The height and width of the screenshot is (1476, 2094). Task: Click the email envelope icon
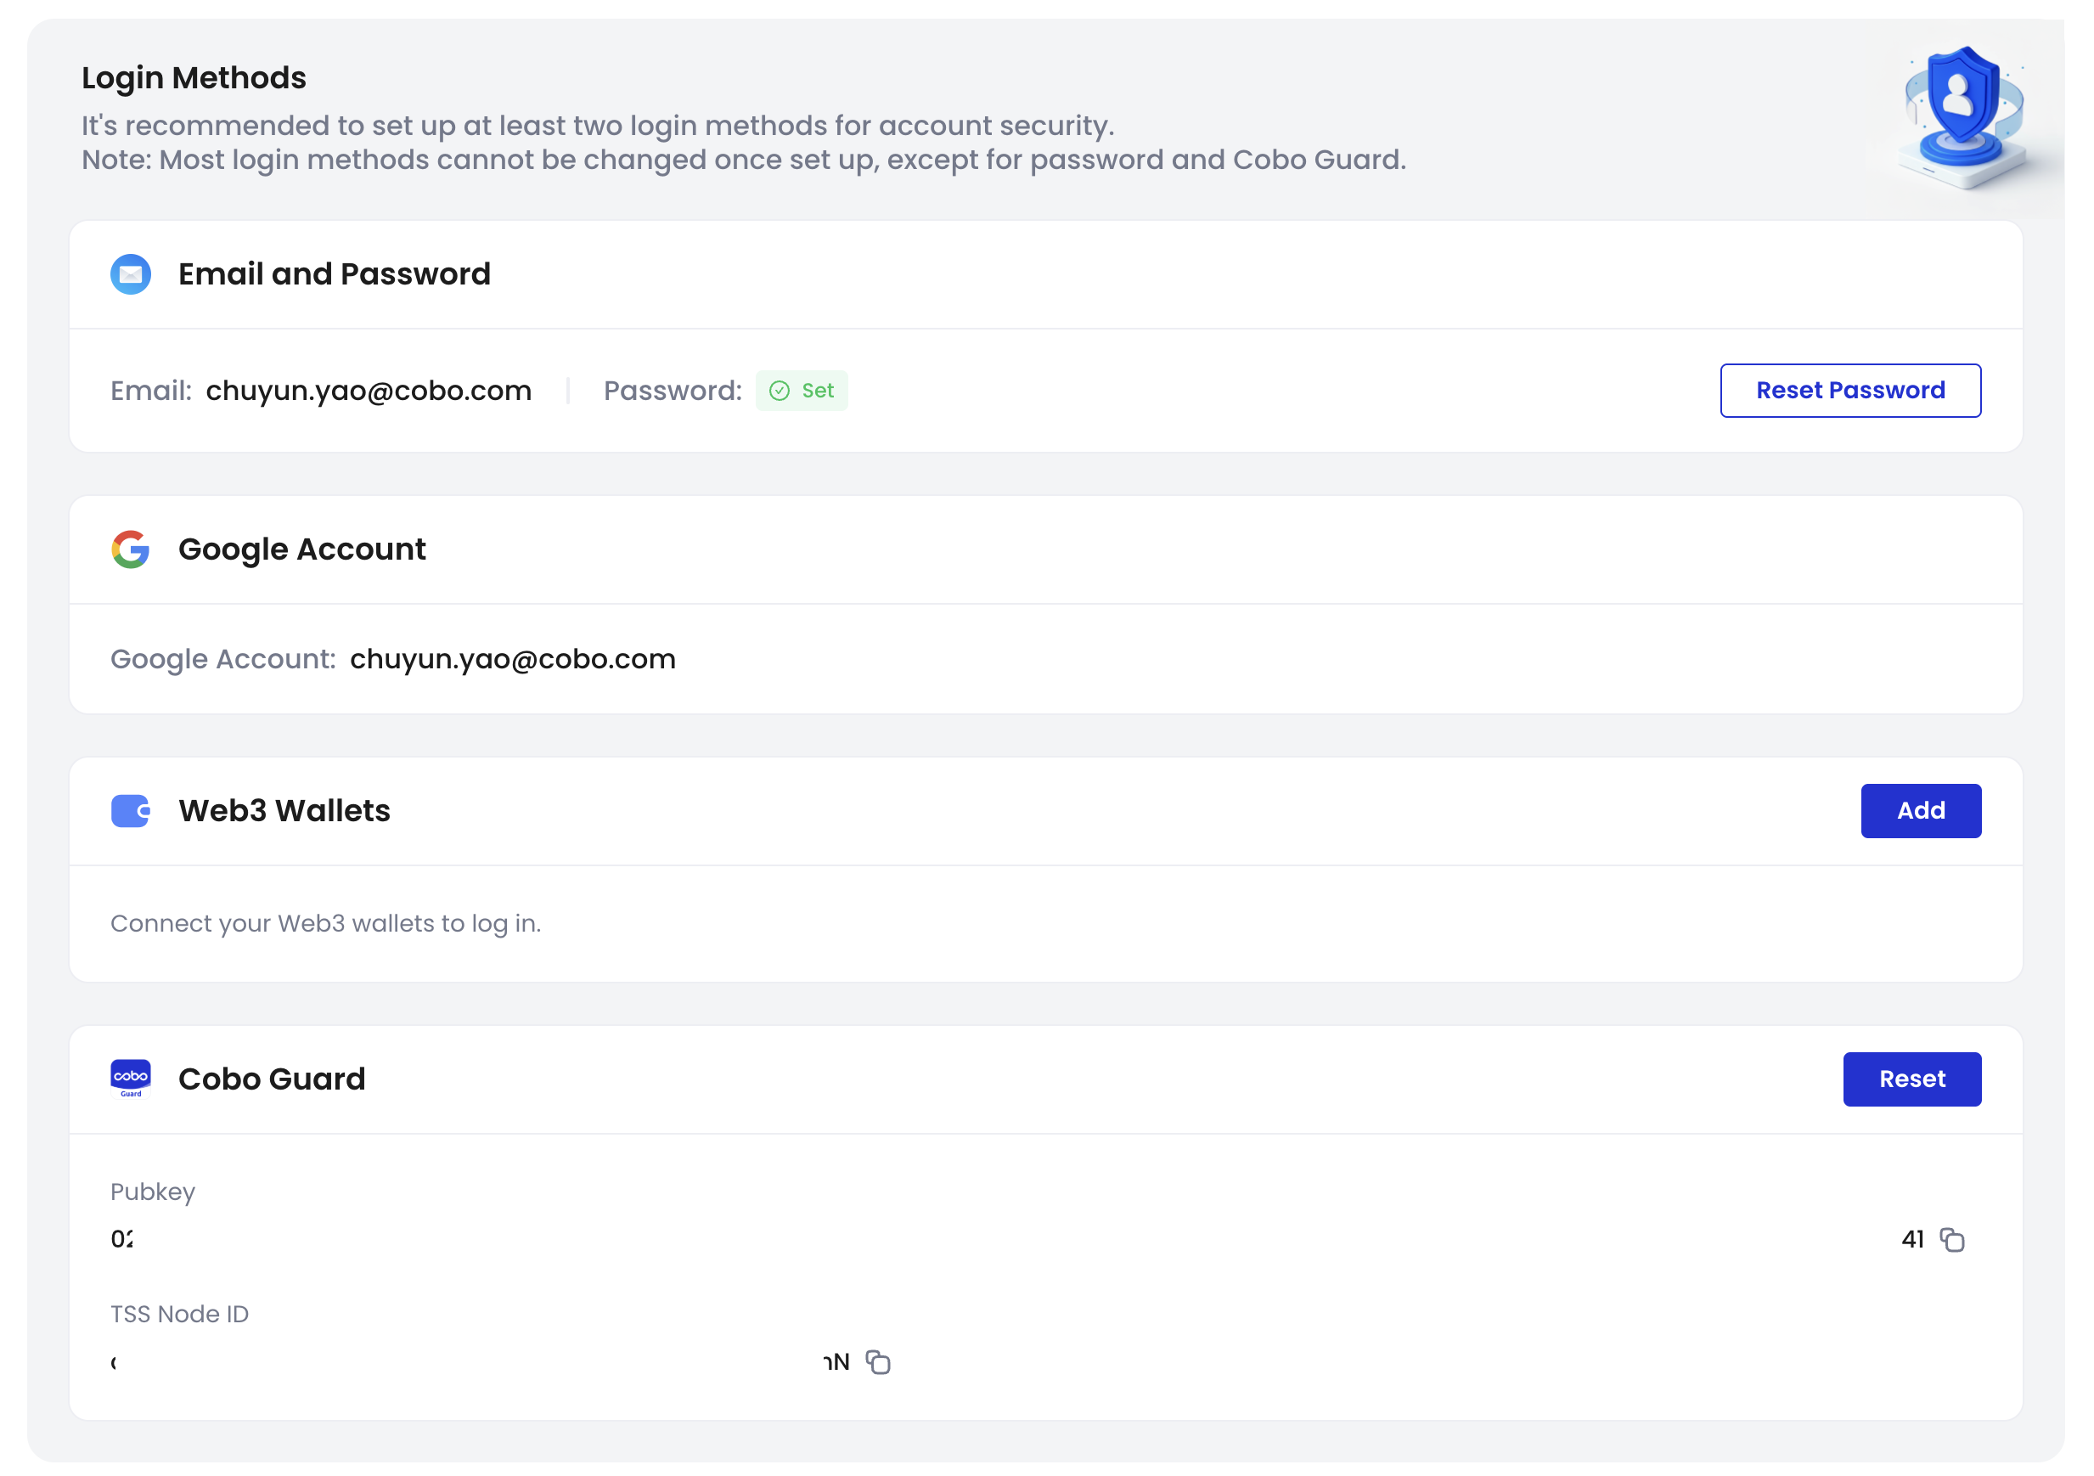click(x=131, y=273)
